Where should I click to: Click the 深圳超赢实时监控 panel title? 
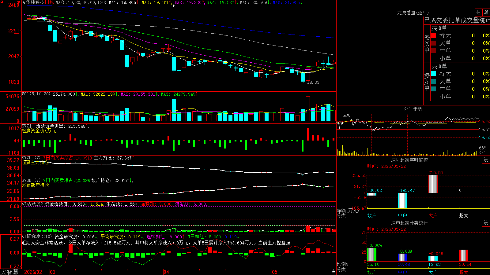click(x=409, y=160)
